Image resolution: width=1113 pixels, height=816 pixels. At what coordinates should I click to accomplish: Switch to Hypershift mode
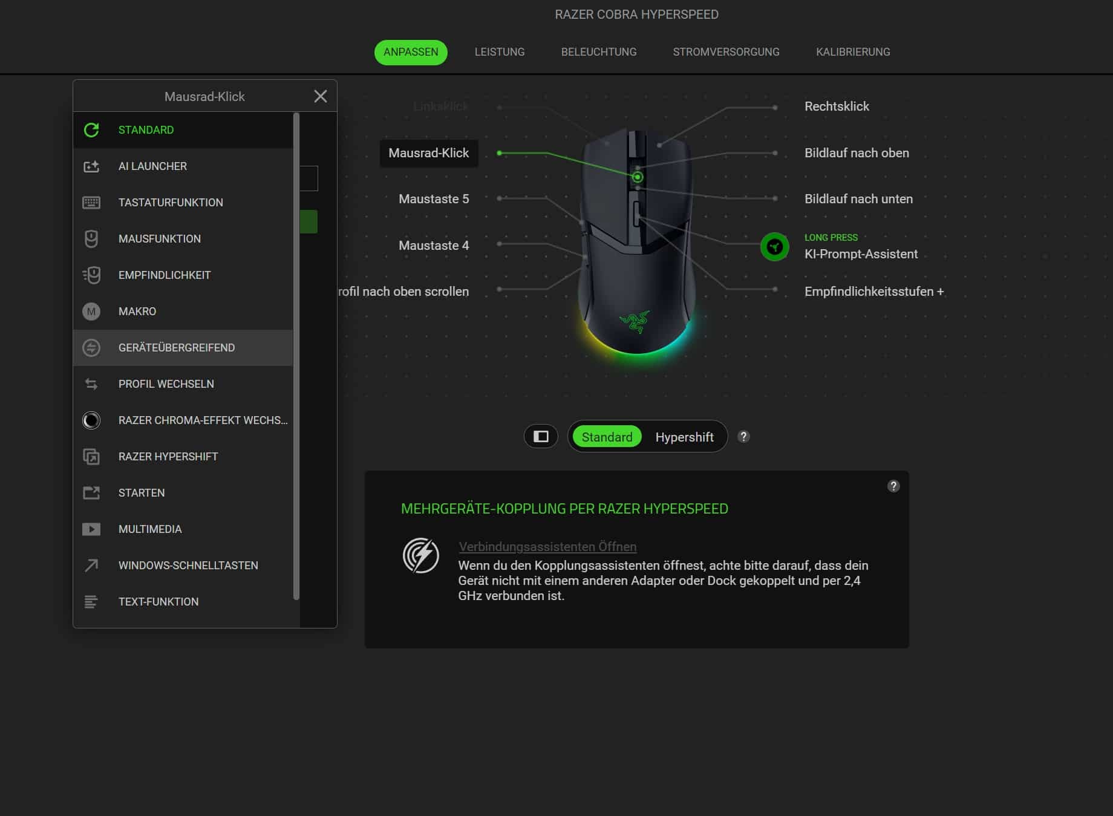coord(684,437)
